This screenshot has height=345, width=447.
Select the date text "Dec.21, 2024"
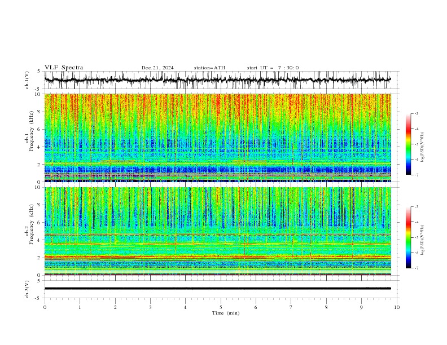coord(157,68)
